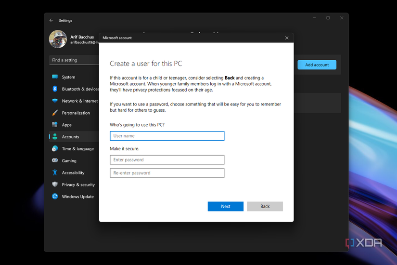397x265 pixels.
Task: Open Accessibility via its person icon
Action: click(55, 172)
